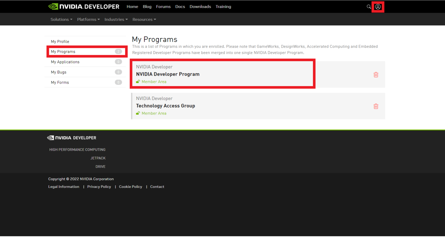Open My Bugs in sidebar
Screen dimensions: 445x238
(x=59, y=72)
